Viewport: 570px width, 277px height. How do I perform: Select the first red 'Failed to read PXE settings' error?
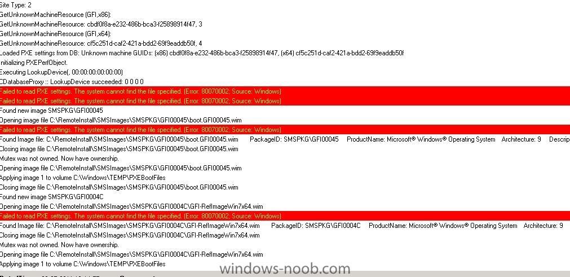285,91
